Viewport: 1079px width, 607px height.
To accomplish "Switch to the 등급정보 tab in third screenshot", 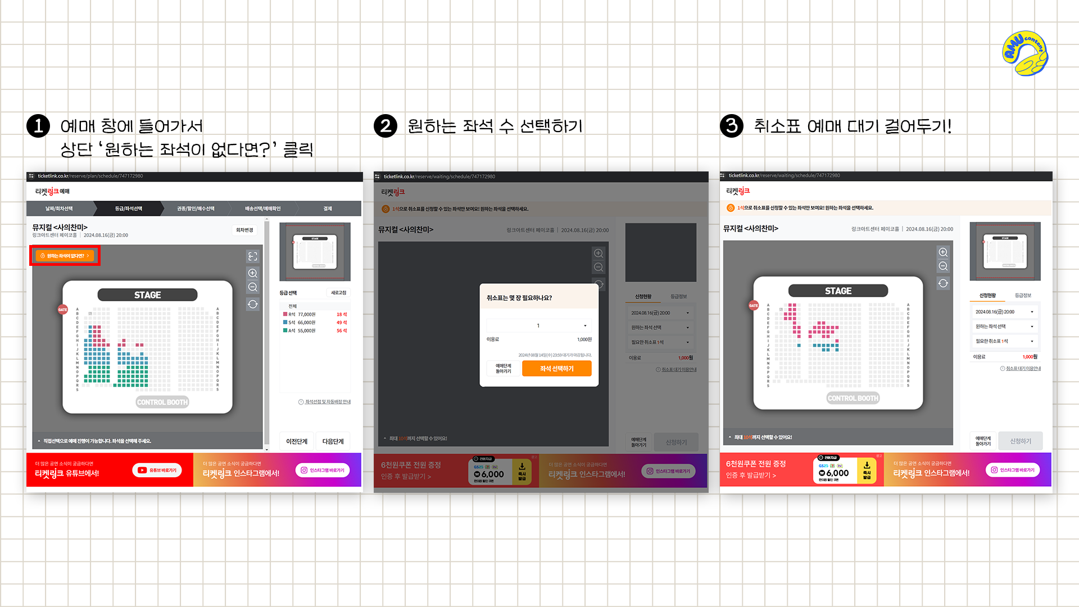I will tap(1023, 295).
